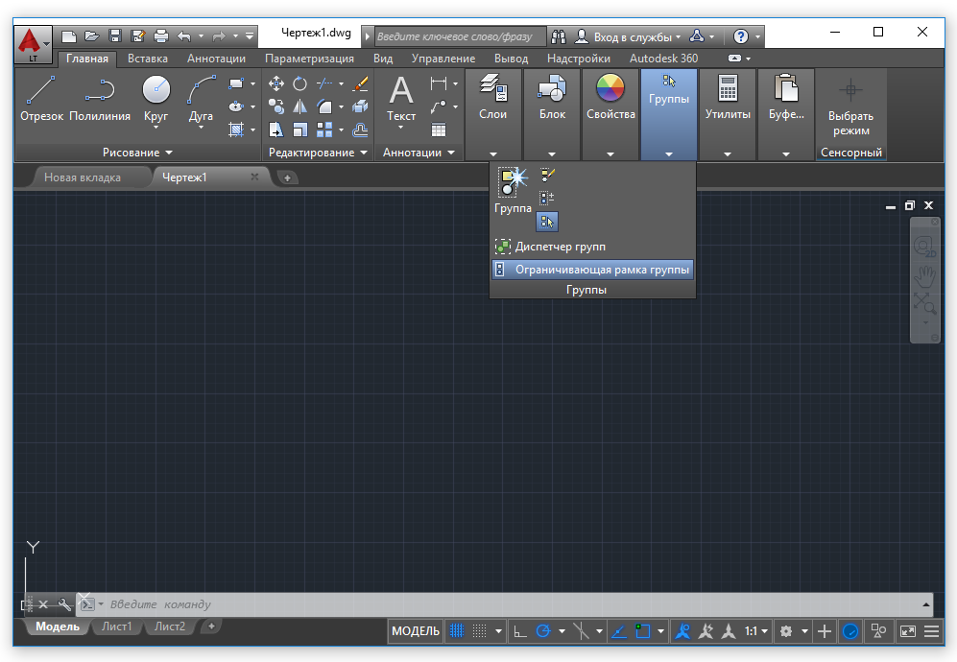
Task: Click the МОДЕЛЬ status bar button
Action: coord(416,631)
